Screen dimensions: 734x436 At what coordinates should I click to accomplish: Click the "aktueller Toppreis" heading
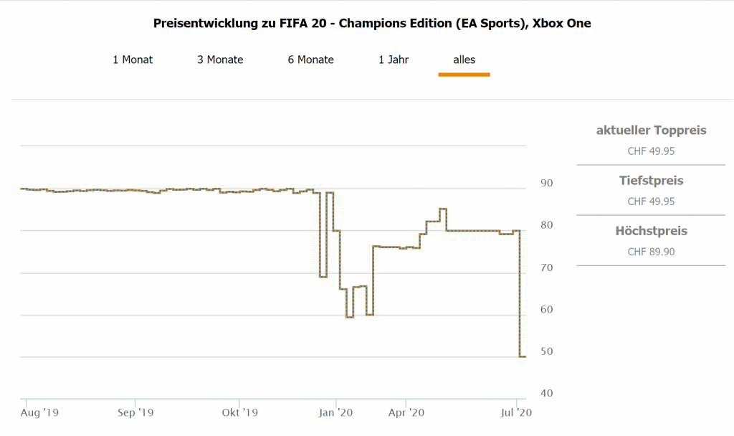click(x=651, y=131)
